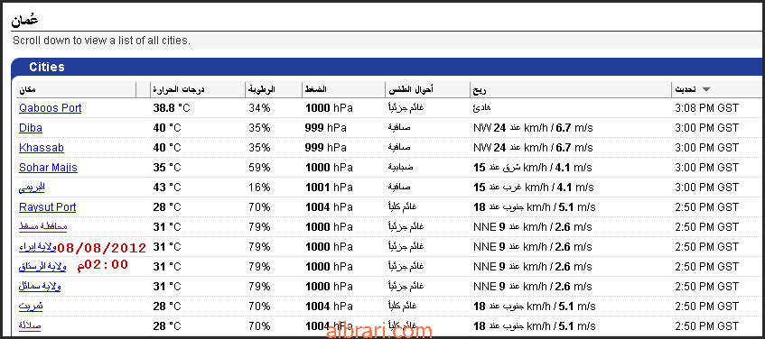Click the sort arrow beside تحديث

tap(705, 89)
